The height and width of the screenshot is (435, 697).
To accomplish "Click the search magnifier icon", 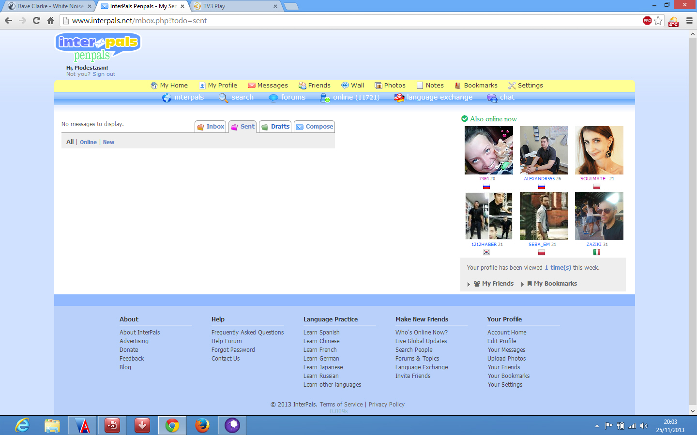I will click(223, 98).
